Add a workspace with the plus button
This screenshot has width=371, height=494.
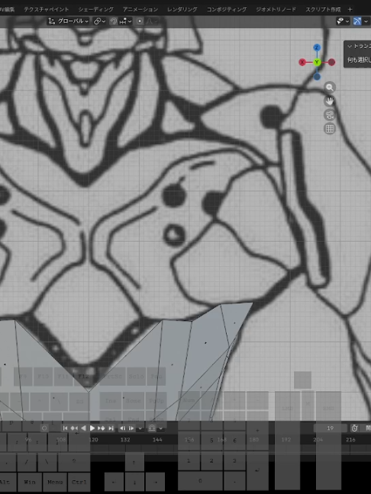[350, 9]
